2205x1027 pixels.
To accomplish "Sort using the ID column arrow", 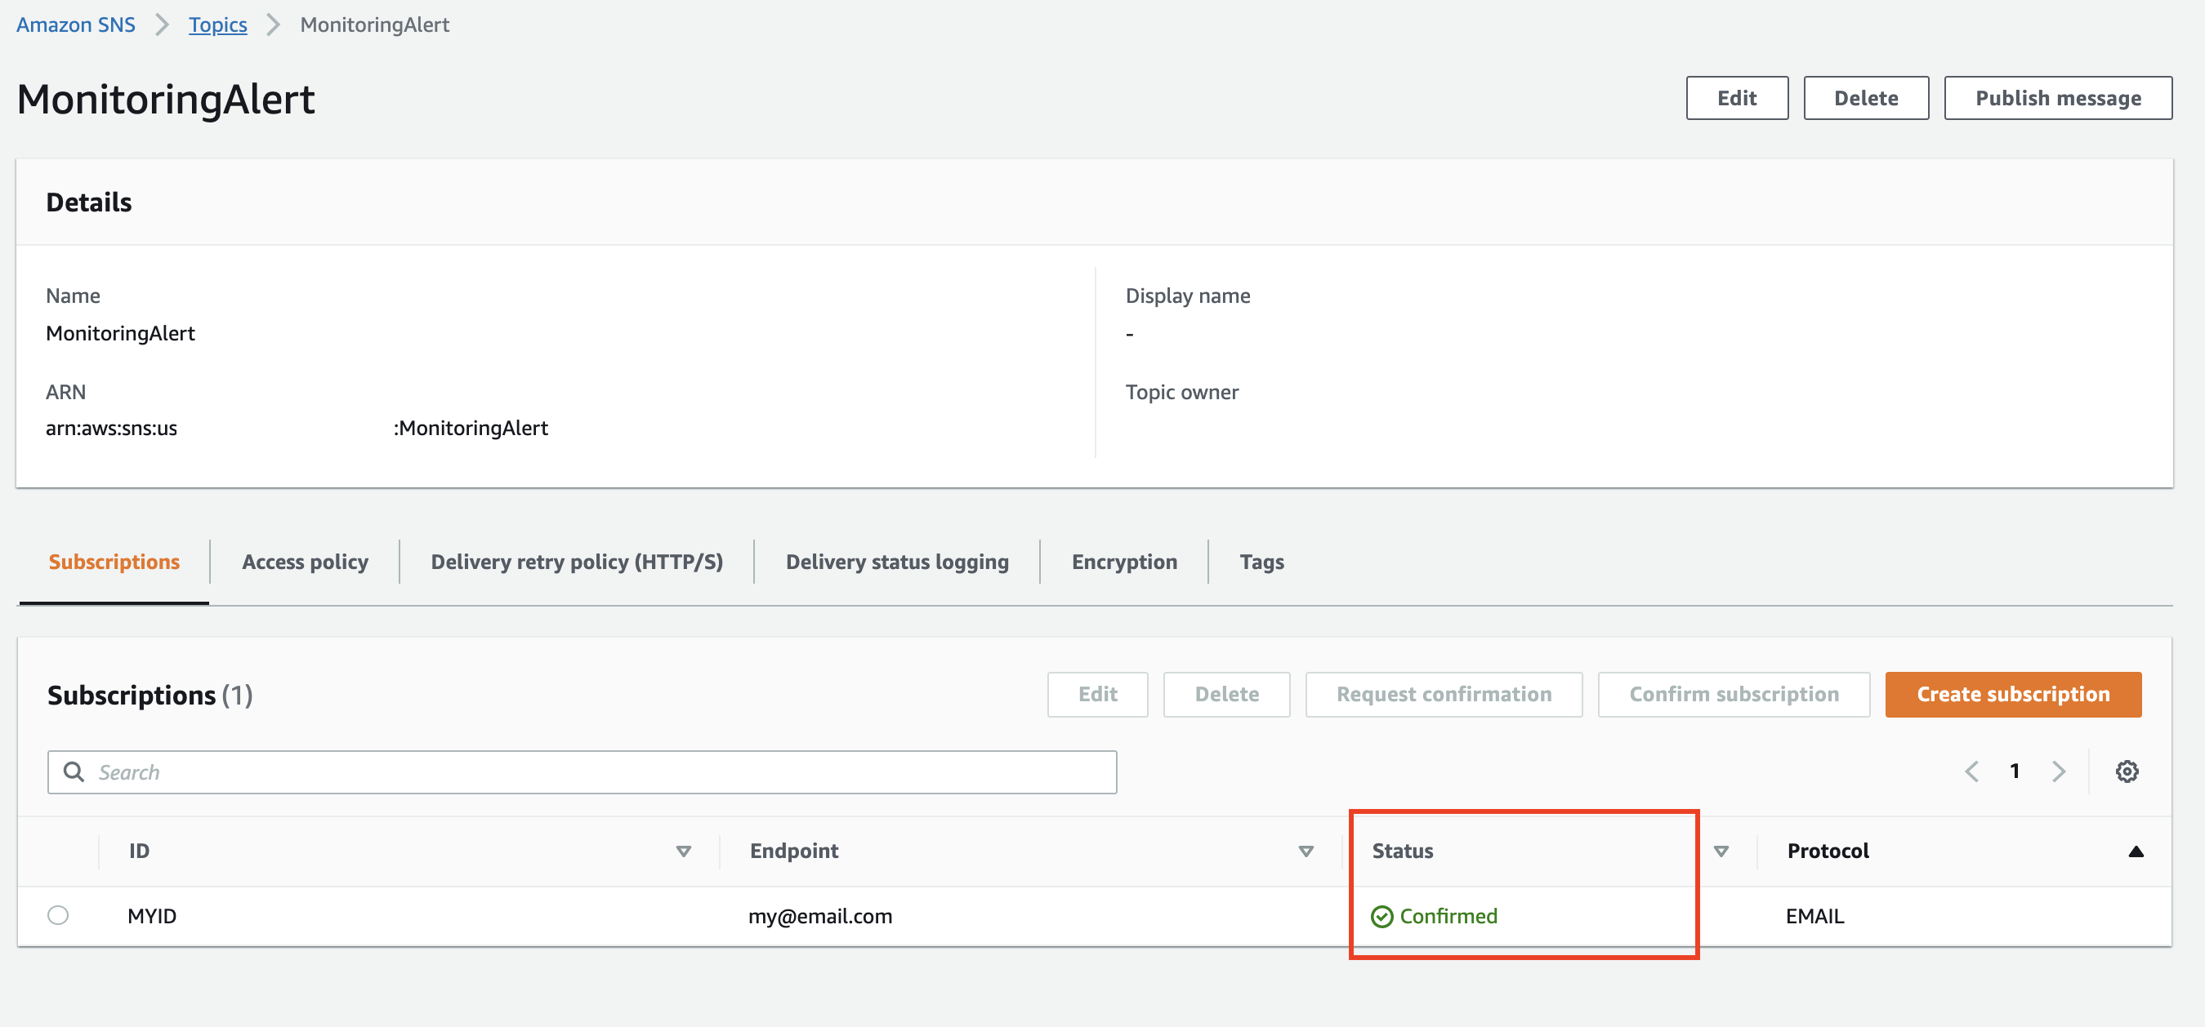I will click(x=683, y=851).
